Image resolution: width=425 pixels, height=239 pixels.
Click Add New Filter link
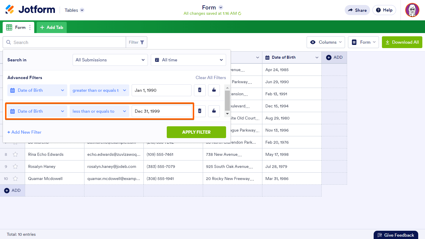24,132
